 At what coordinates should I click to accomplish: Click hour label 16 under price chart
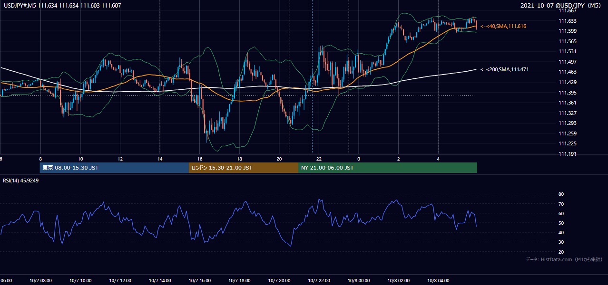pos(200,159)
